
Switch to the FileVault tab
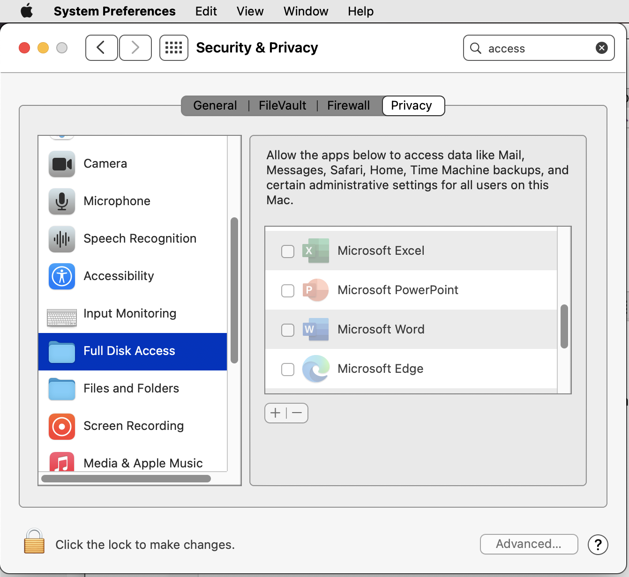click(283, 106)
